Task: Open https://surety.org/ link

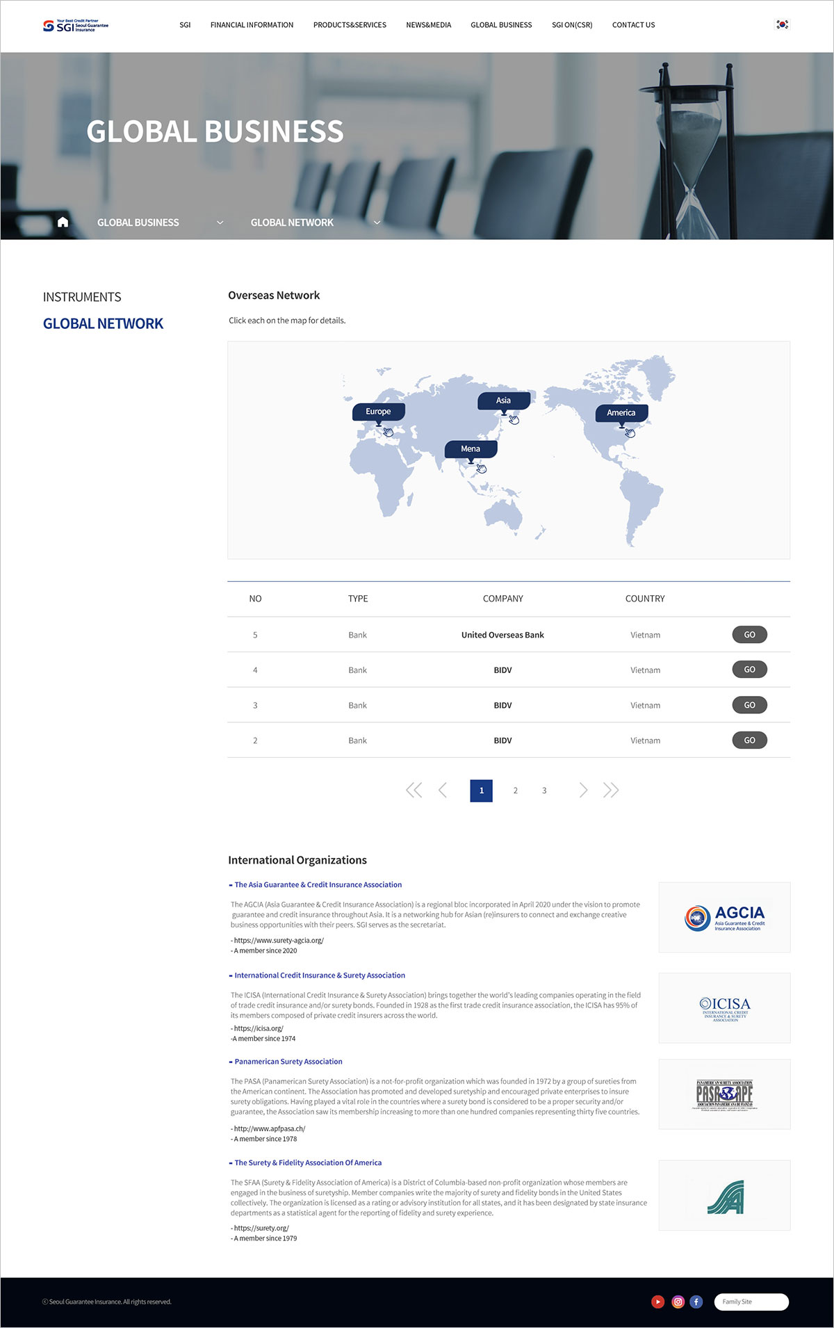Action: (261, 1228)
